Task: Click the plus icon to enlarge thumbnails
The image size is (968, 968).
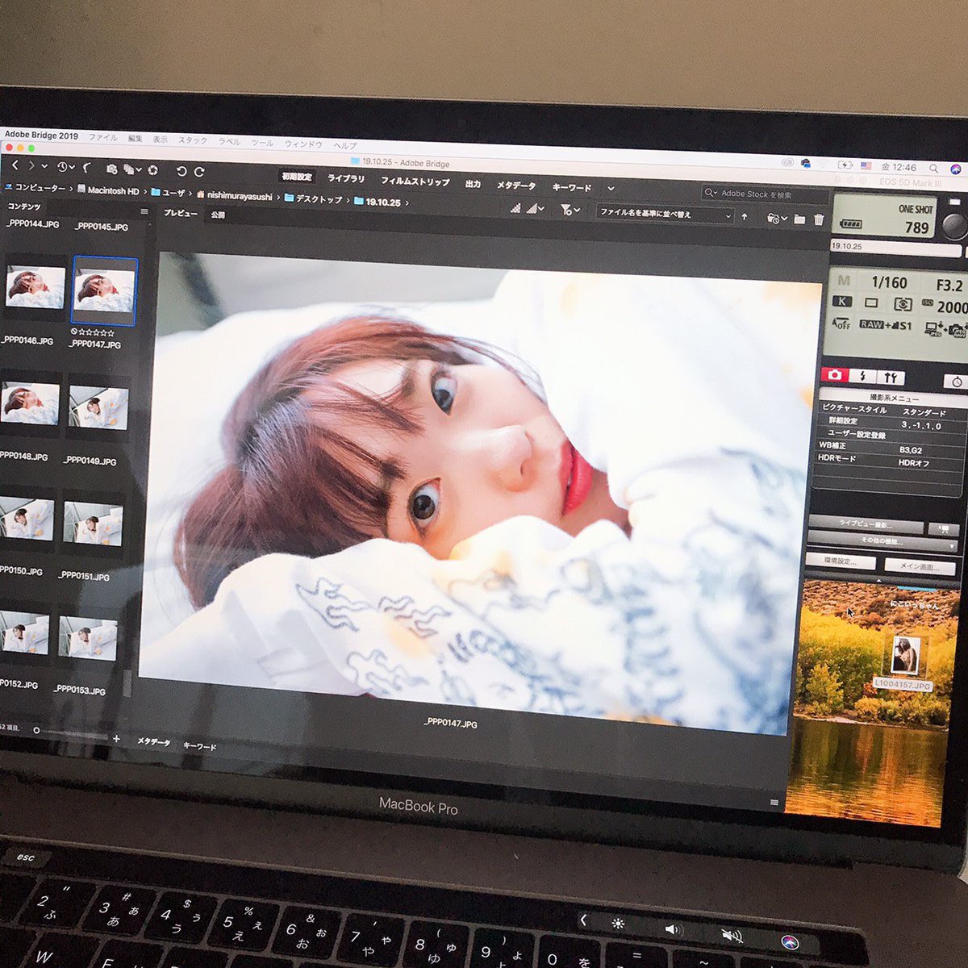Action: (x=116, y=738)
